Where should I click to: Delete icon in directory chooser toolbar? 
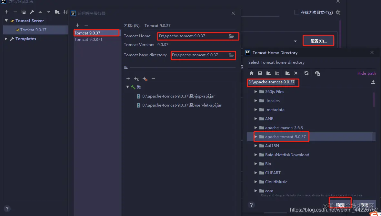point(296,73)
